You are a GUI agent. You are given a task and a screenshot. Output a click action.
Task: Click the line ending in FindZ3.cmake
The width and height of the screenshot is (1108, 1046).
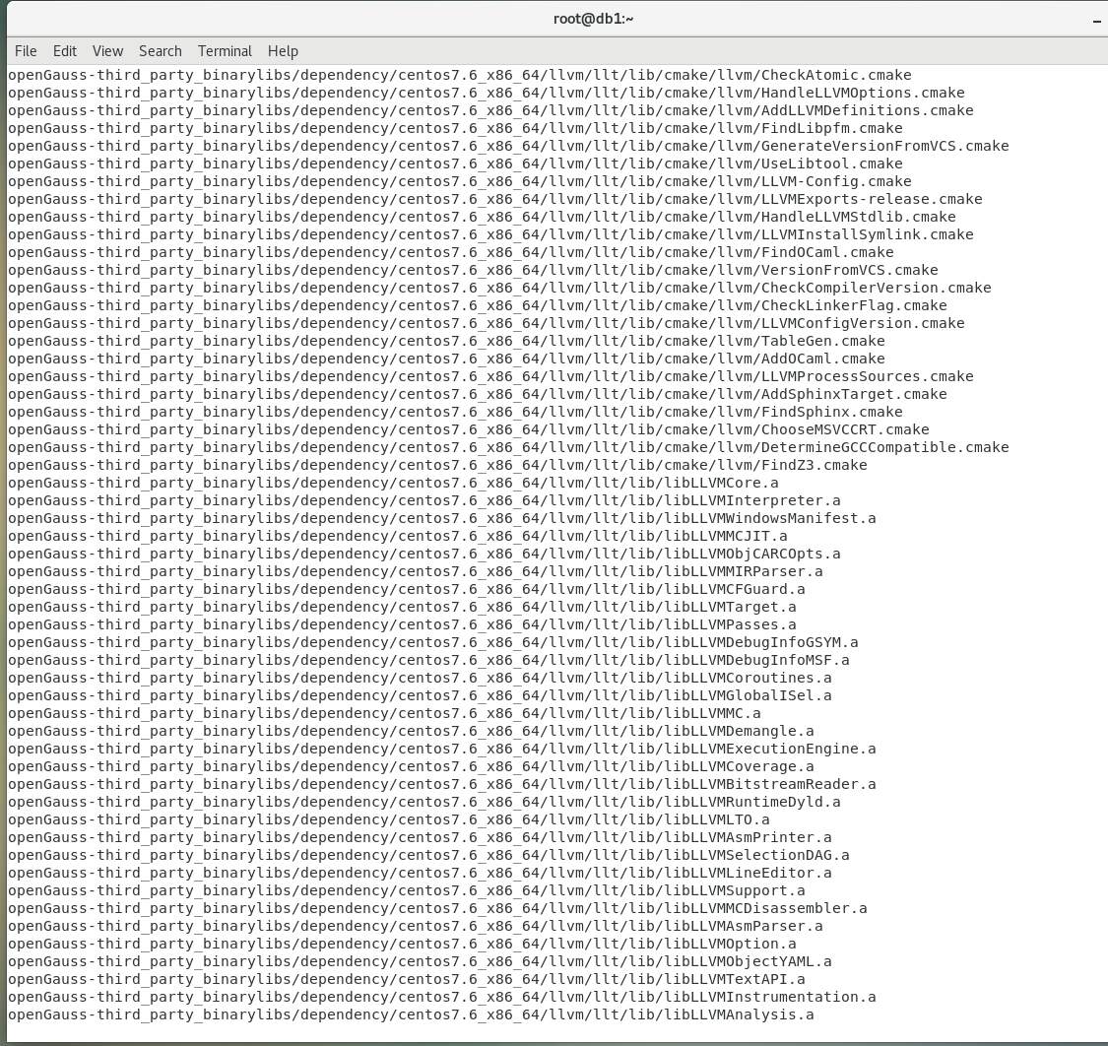[x=437, y=465]
